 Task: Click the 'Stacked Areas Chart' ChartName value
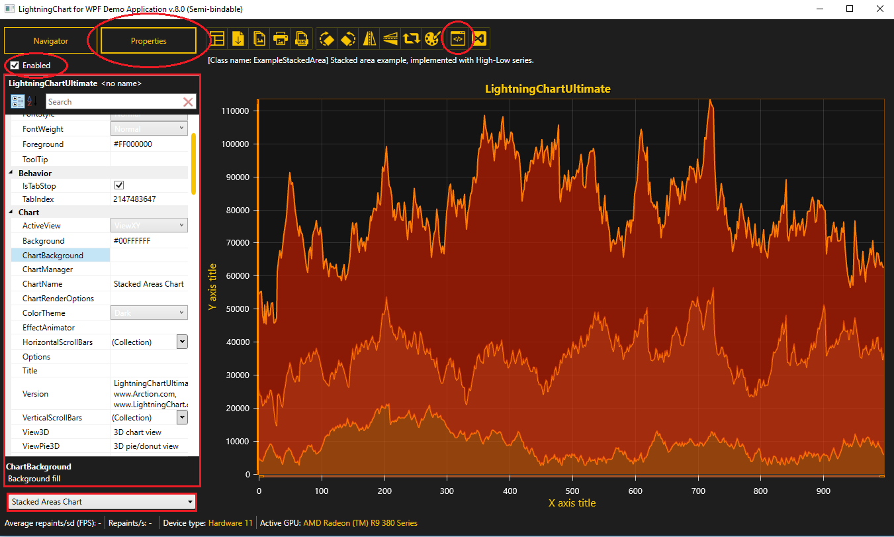(x=149, y=283)
